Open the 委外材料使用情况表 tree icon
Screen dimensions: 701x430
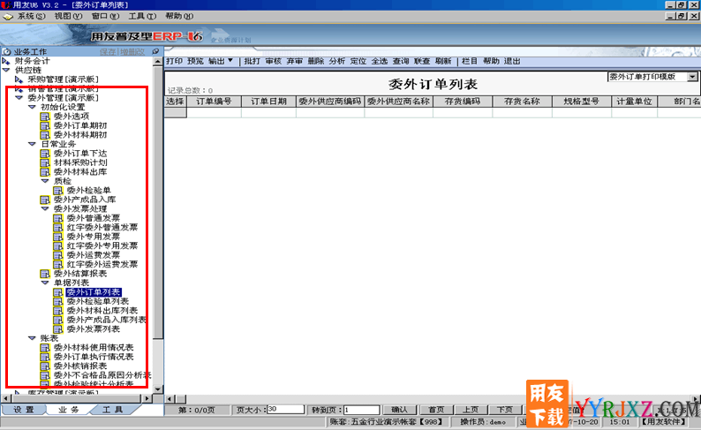coord(45,348)
